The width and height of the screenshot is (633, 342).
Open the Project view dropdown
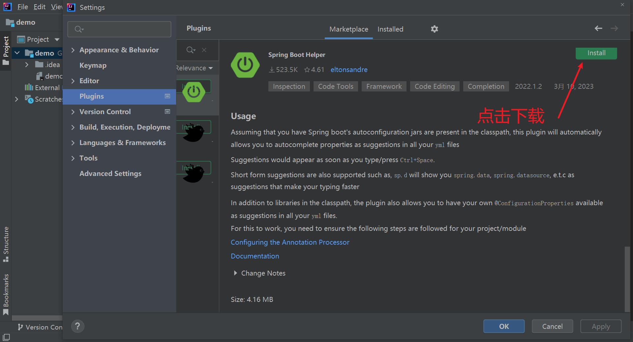coord(57,39)
